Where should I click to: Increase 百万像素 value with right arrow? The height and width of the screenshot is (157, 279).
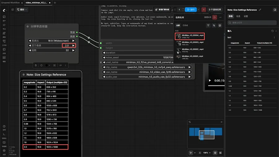73,46
